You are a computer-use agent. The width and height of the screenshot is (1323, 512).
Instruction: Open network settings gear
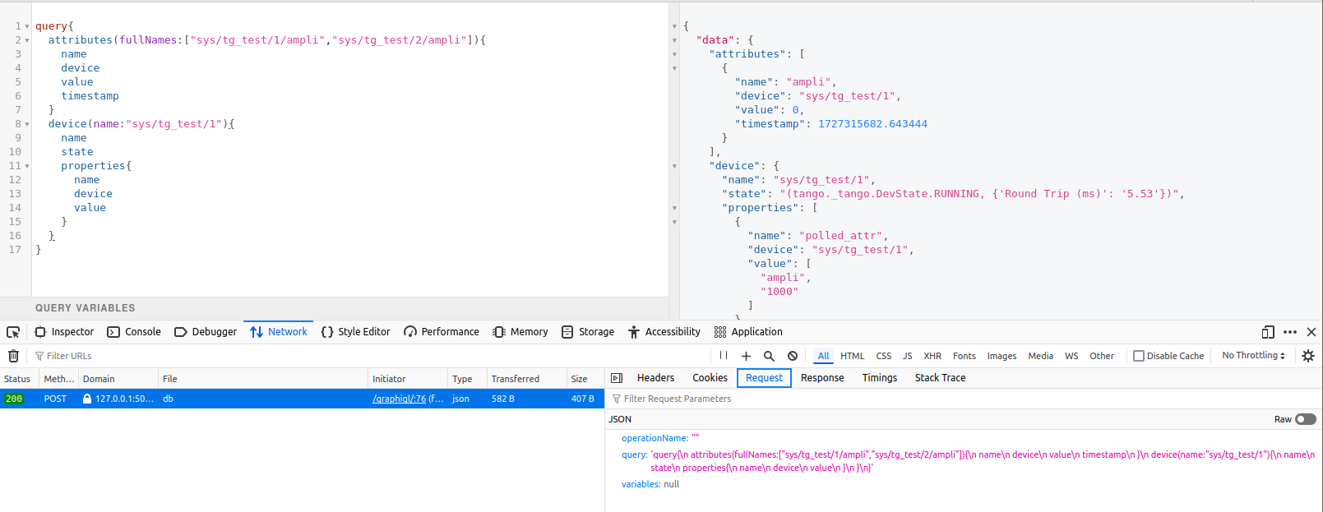1308,356
